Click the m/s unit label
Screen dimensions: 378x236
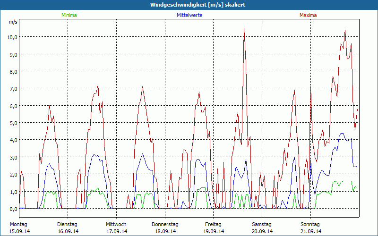tap(13, 22)
